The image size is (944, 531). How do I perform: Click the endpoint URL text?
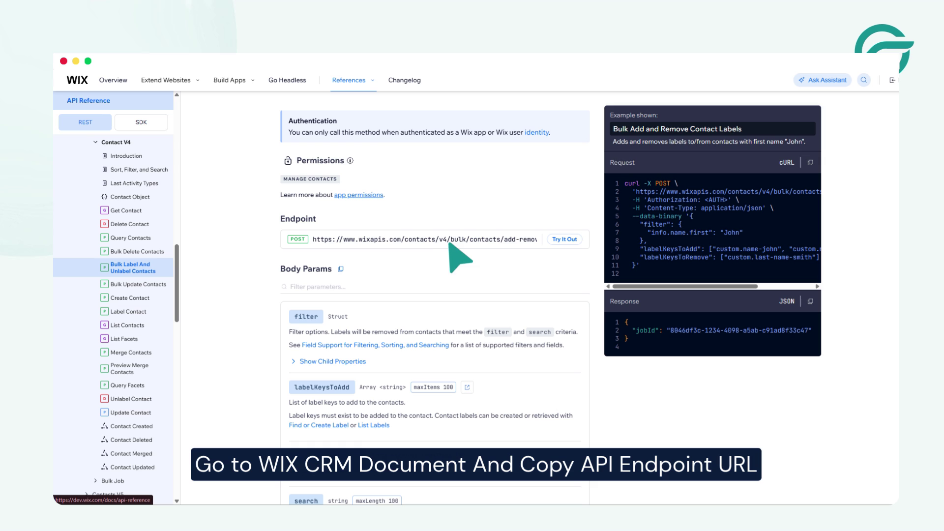coord(425,239)
